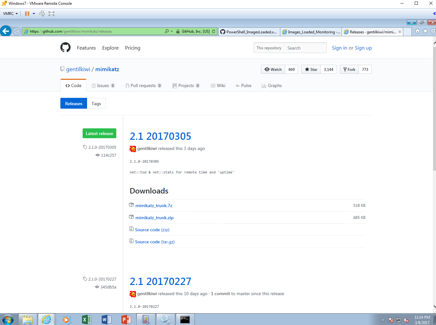
Task: Click the browser forward arrow button
Action: [x=17, y=31]
